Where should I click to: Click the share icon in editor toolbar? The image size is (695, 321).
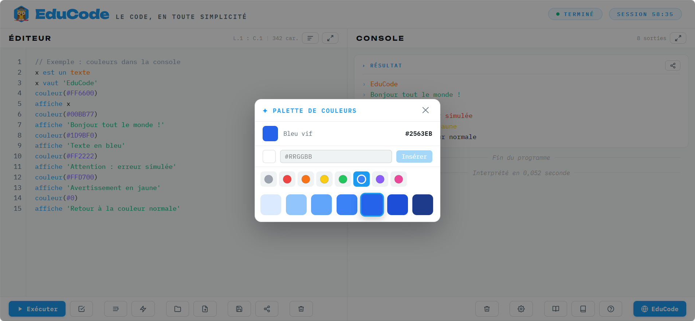267,309
